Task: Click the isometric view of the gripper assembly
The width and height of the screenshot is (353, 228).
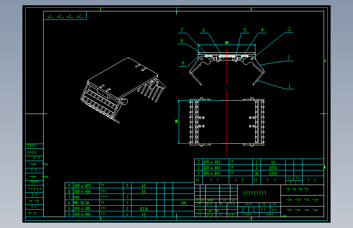Action: pos(123,90)
